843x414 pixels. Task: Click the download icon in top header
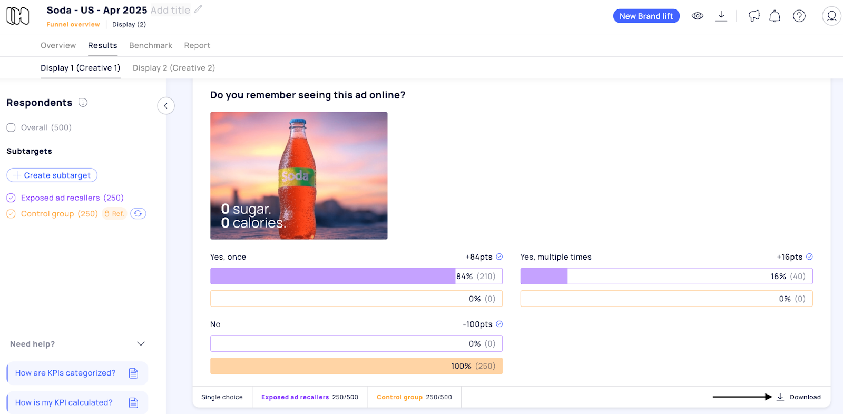(x=721, y=16)
